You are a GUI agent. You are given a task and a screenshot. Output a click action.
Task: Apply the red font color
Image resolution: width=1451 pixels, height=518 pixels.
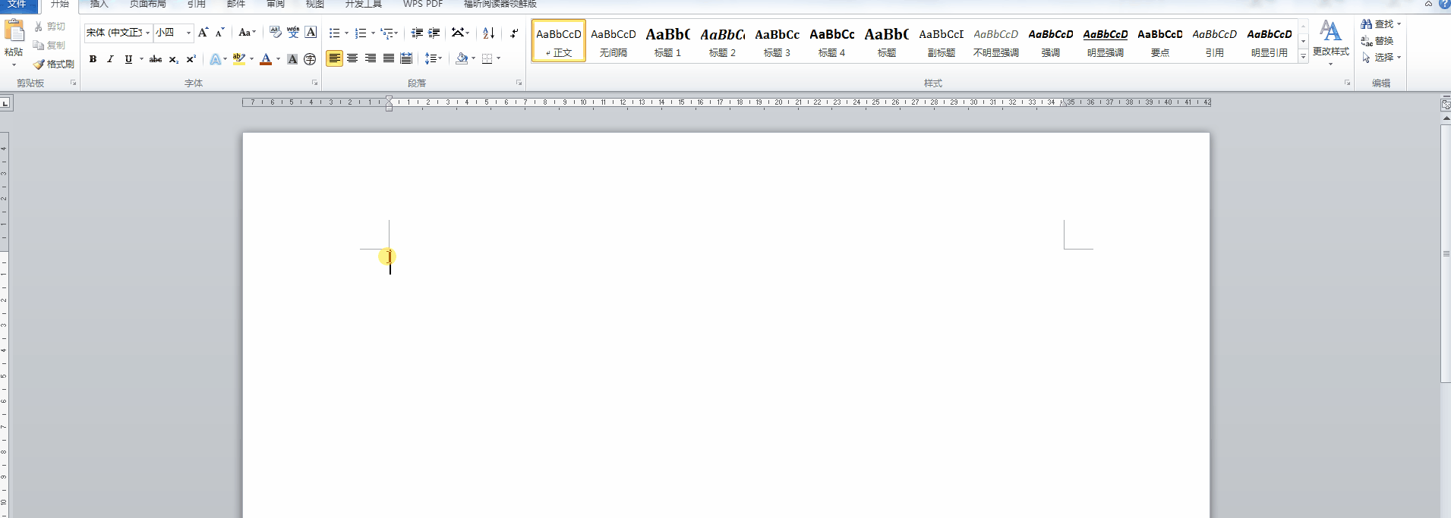click(266, 58)
